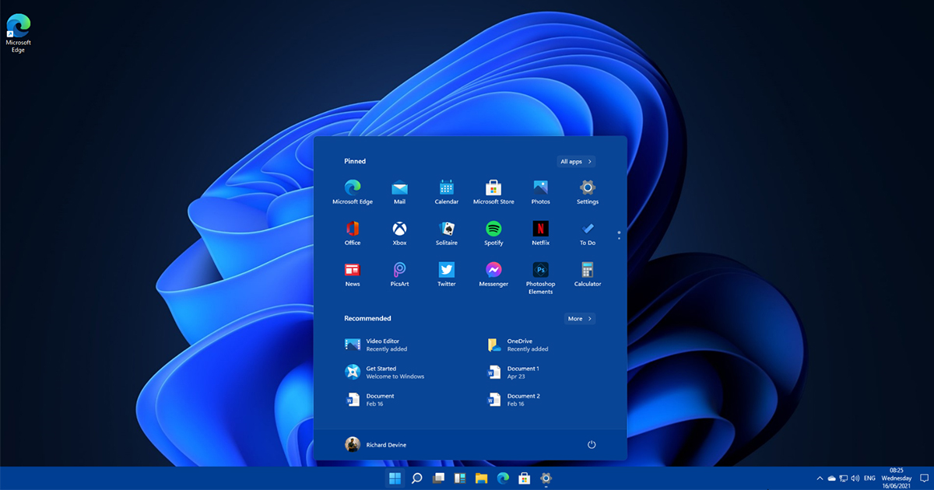Open Calculator from pinned apps

[588, 271]
